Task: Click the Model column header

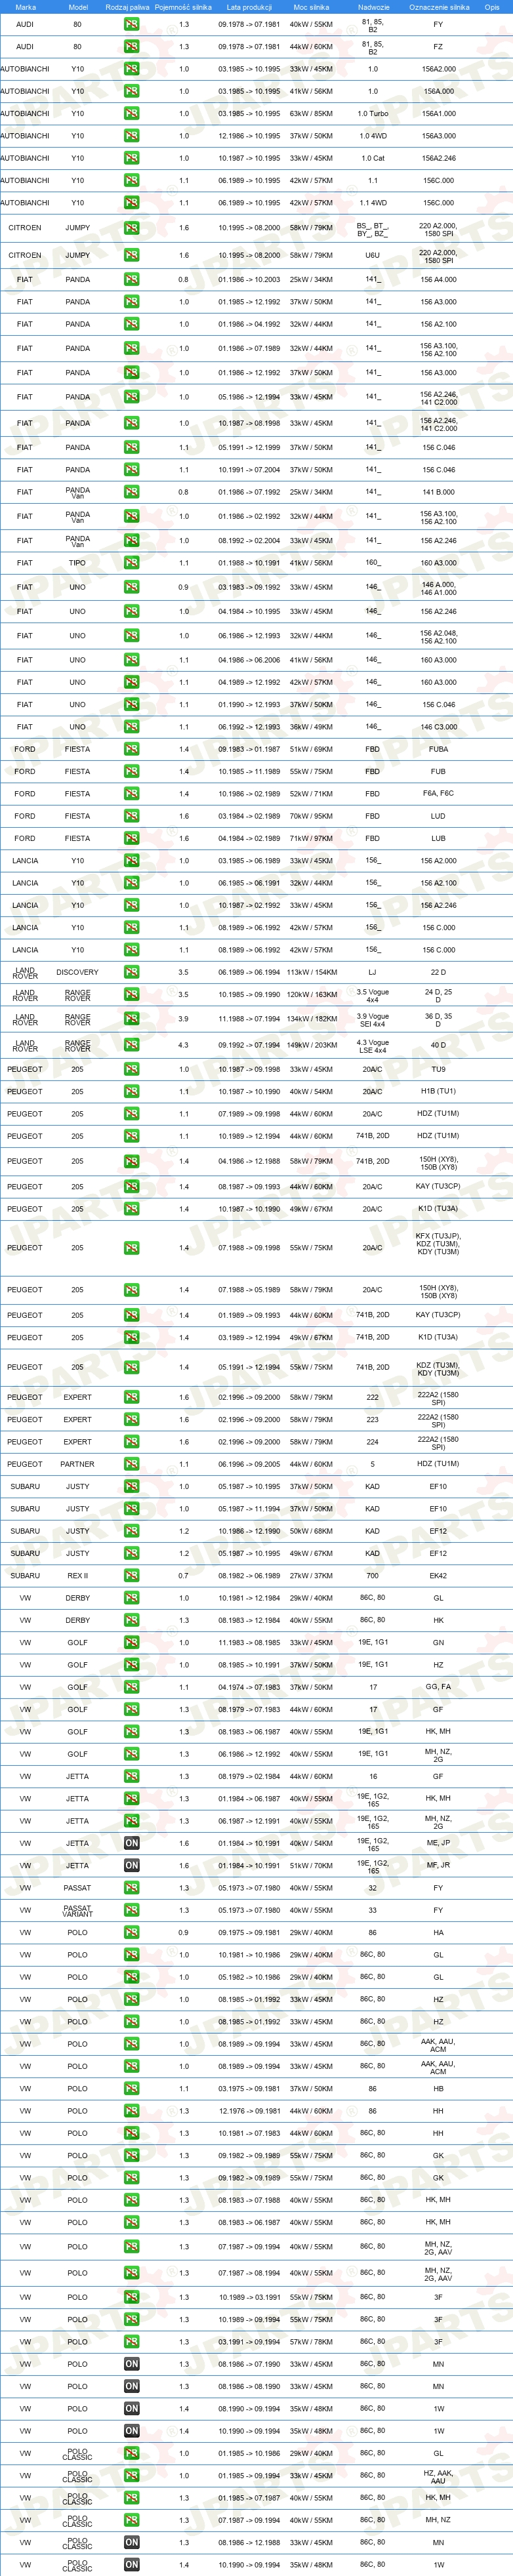Action: (x=77, y=6)
